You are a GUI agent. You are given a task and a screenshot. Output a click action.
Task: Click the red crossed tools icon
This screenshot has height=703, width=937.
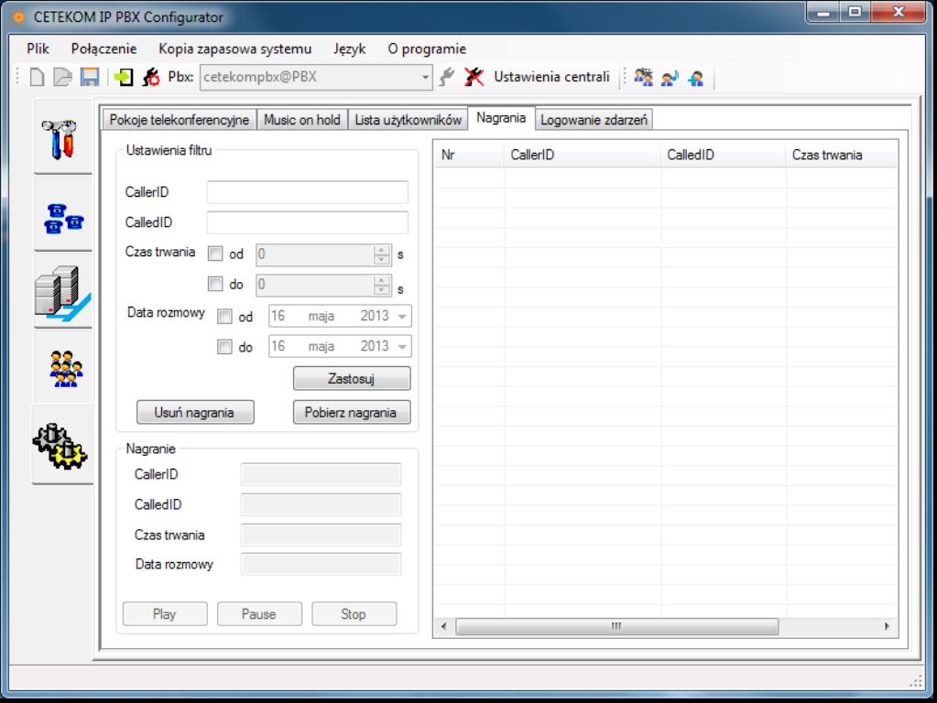pyautogui.click(x=474, y=77)
